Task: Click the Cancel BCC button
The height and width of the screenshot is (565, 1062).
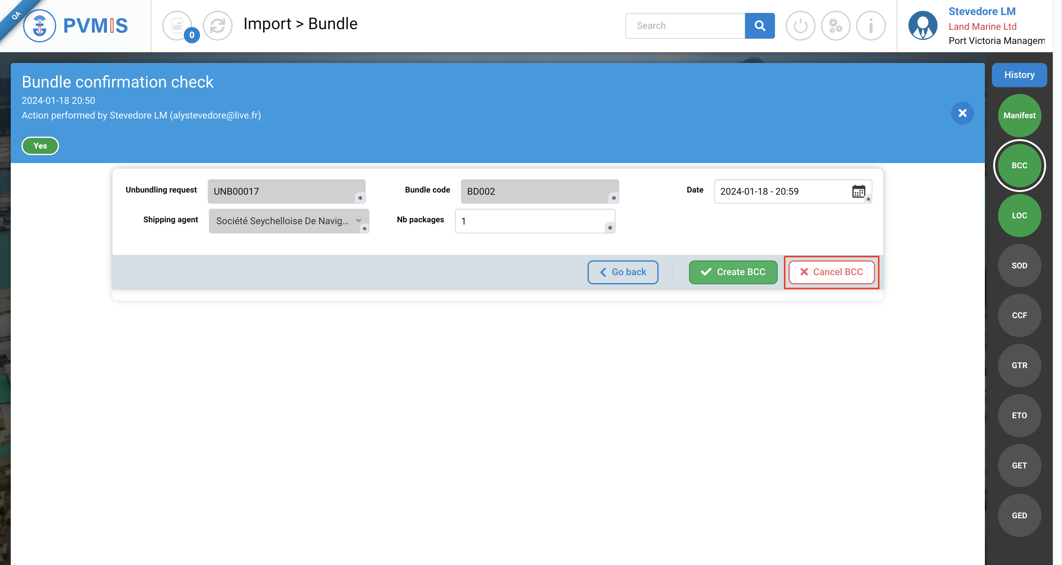Action: pyautogui.click(x=831, y=272)
